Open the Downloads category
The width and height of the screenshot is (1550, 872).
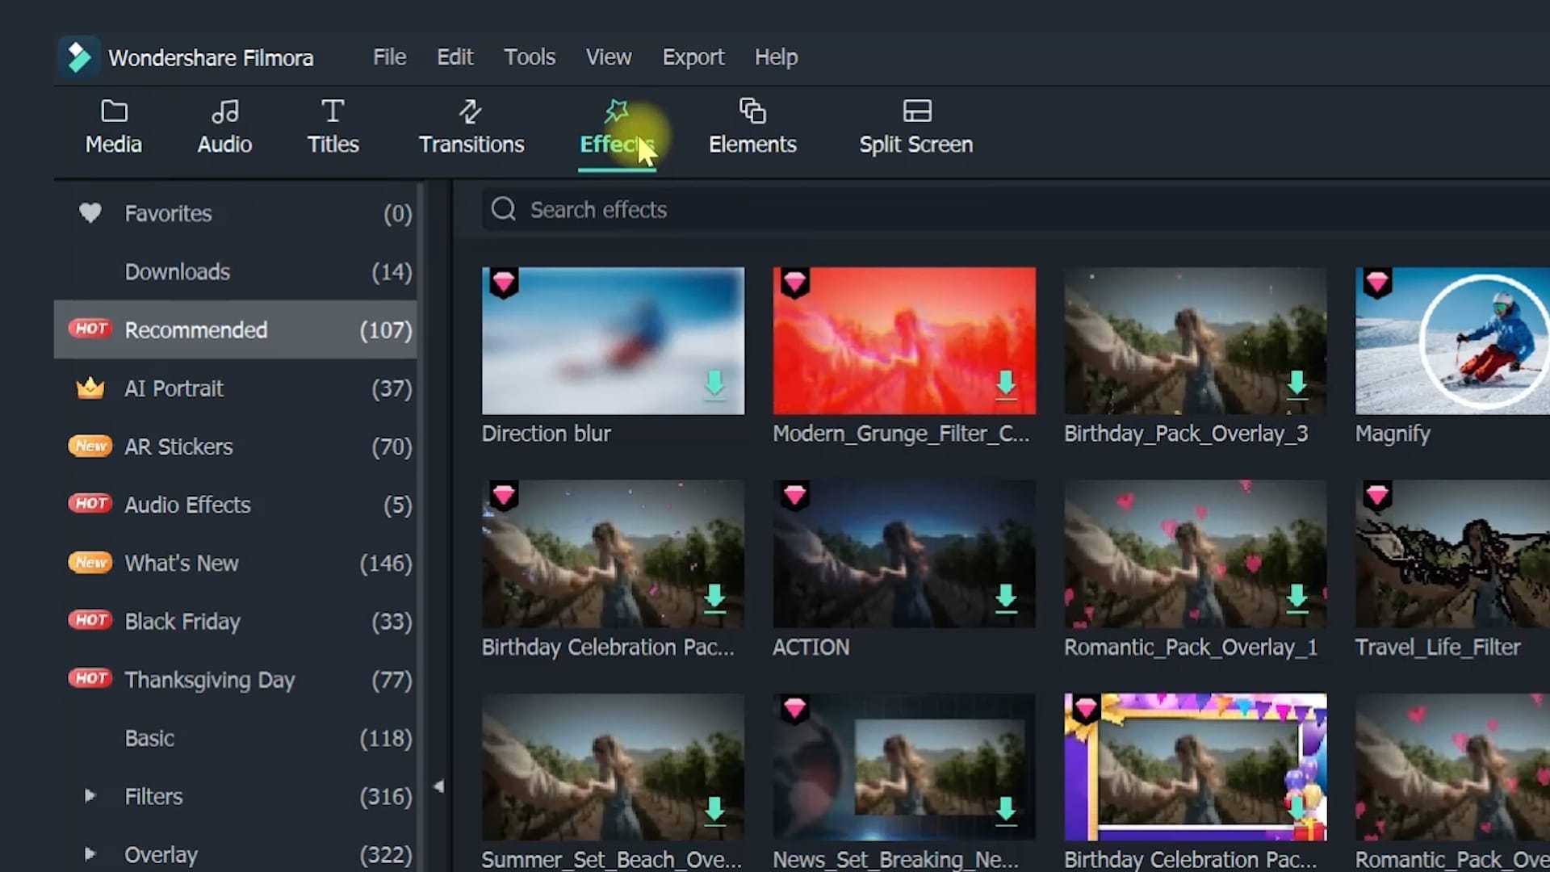(x=177, y=272)
